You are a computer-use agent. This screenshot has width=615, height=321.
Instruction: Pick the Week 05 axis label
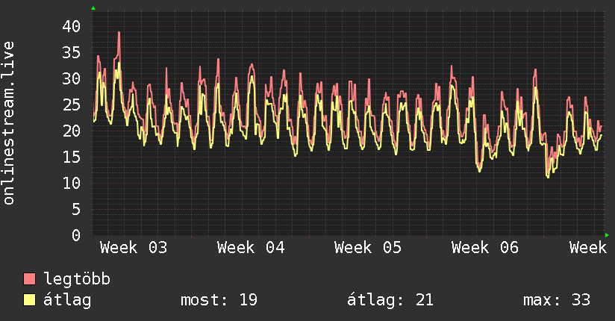point(368,247)
